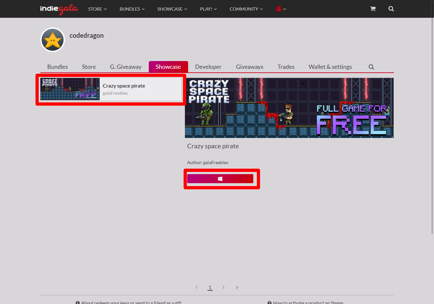The image size is (434, 304).
Task: Switch to the Trades tab
Action: (x=286, y=67)
